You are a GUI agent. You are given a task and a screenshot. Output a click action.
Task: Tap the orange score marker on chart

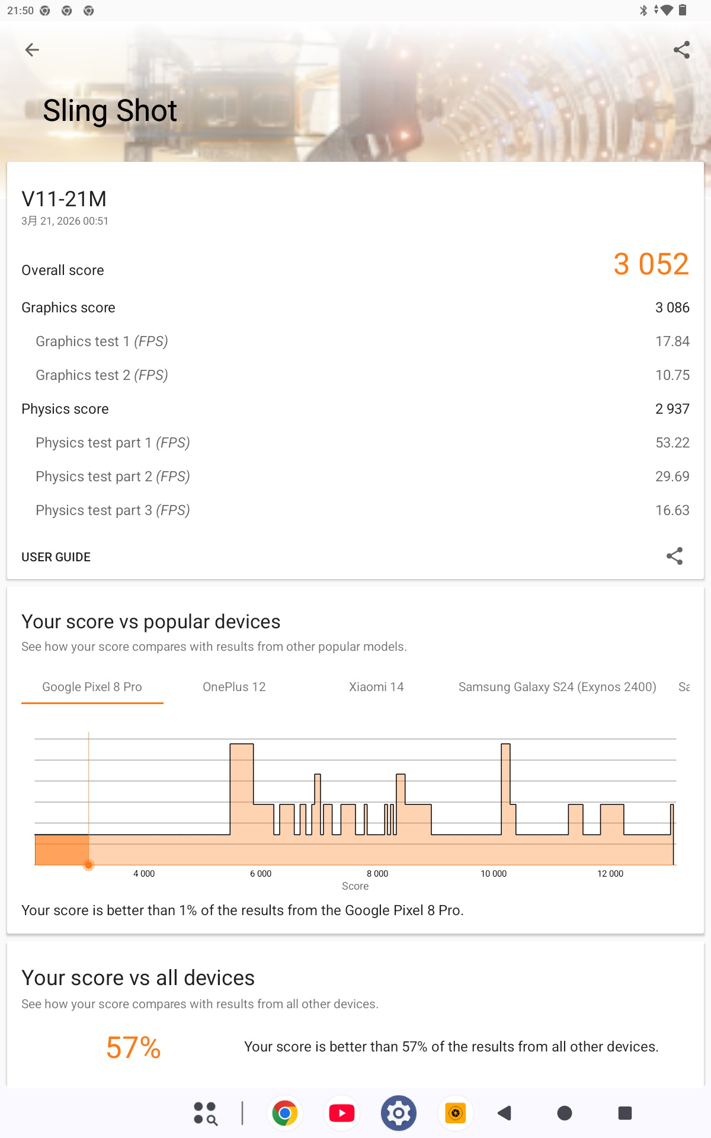pos(88,865)
